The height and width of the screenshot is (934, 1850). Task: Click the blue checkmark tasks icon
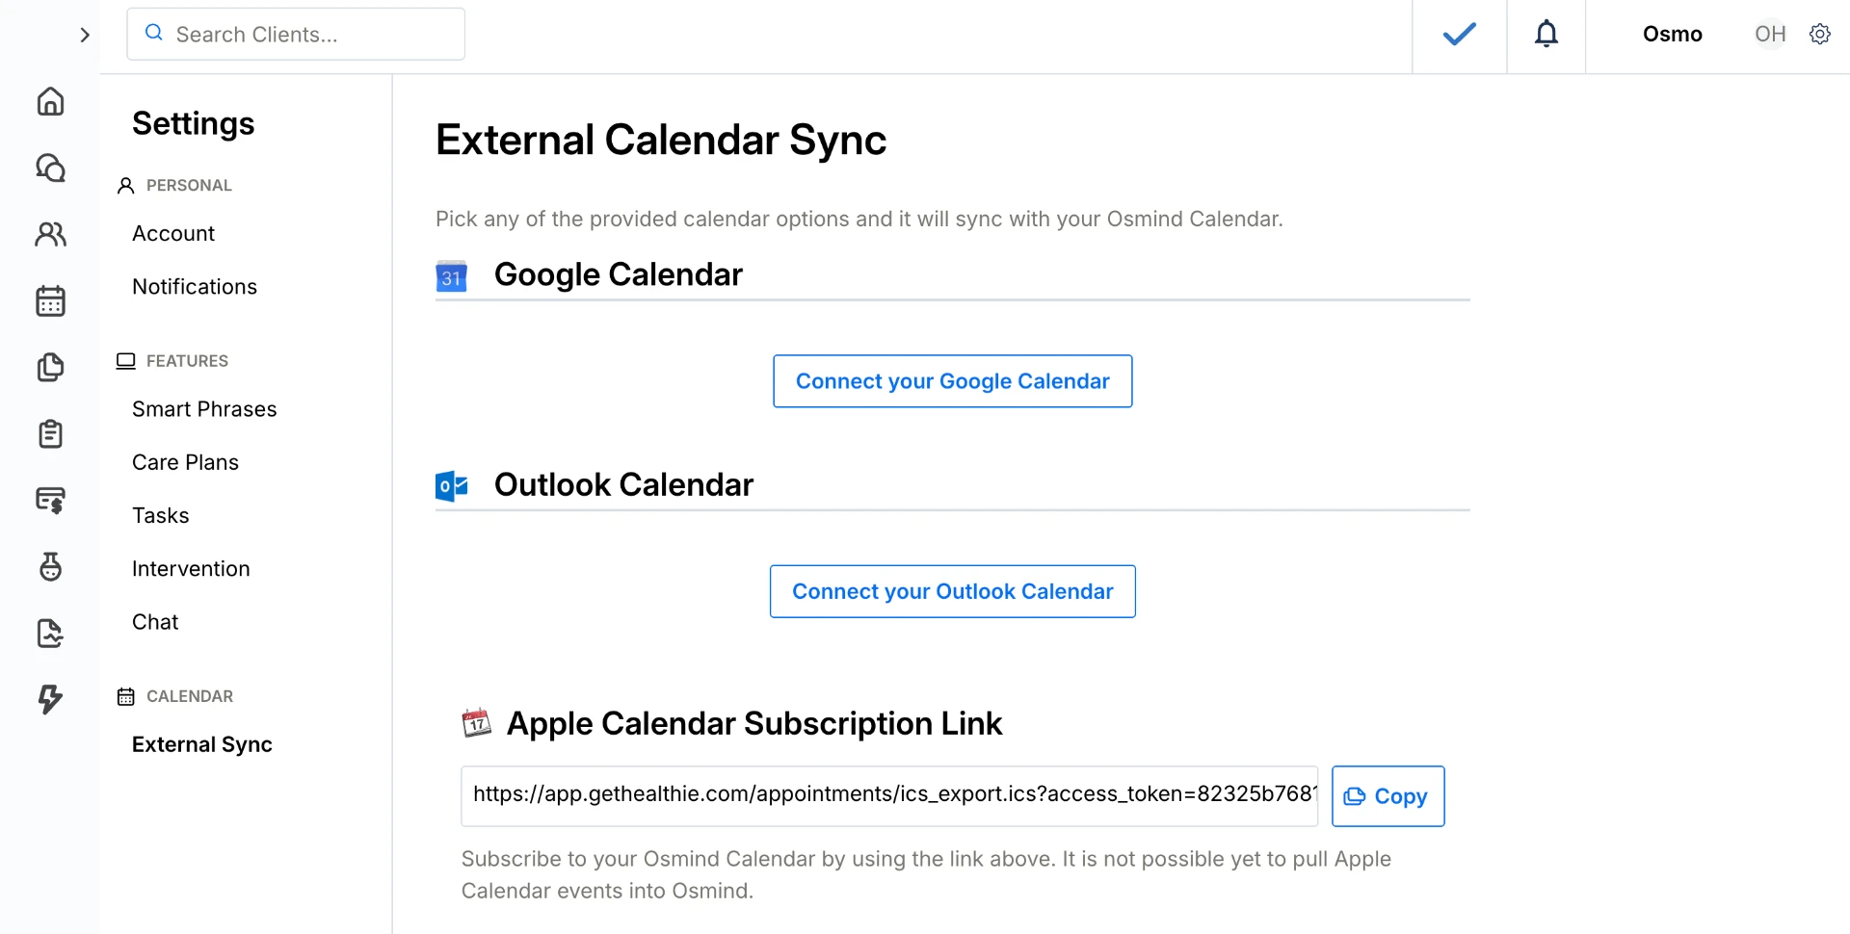pyautogui.click(x=1459, y=34)
